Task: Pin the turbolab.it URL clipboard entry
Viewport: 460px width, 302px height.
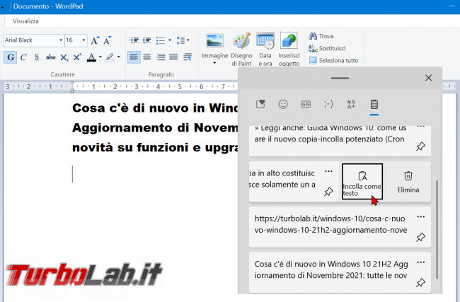Action: pyautogui.click(x=420, y=237)
